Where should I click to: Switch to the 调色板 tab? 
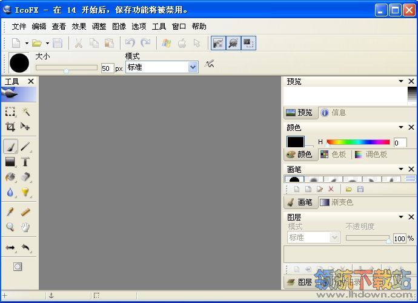tap(371, 154)
